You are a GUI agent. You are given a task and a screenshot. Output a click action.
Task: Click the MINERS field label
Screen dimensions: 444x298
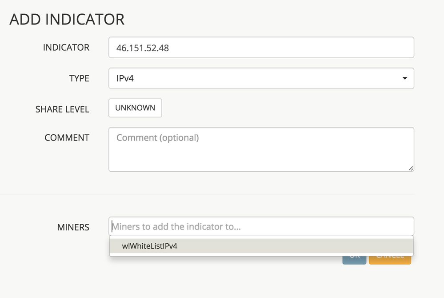click(73, 227)
